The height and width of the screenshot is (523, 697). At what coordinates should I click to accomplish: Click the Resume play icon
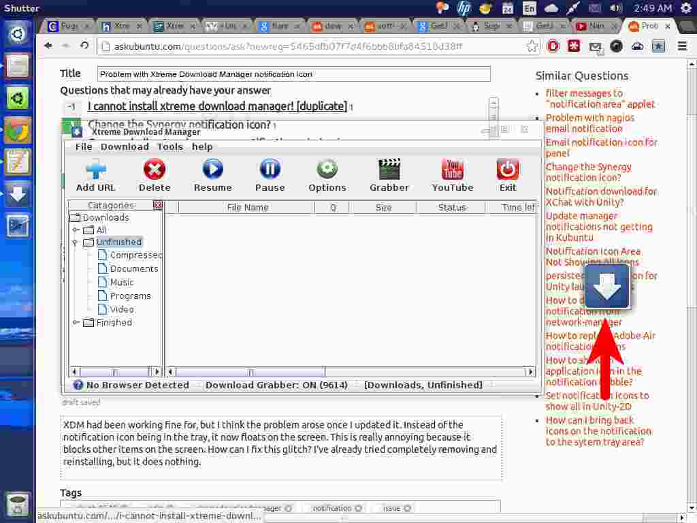tap(212, 170)
